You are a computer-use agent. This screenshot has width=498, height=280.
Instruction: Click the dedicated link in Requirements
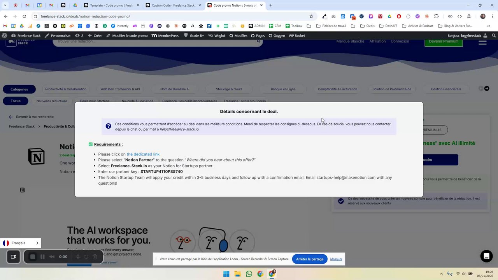click(x=143, y=154)
